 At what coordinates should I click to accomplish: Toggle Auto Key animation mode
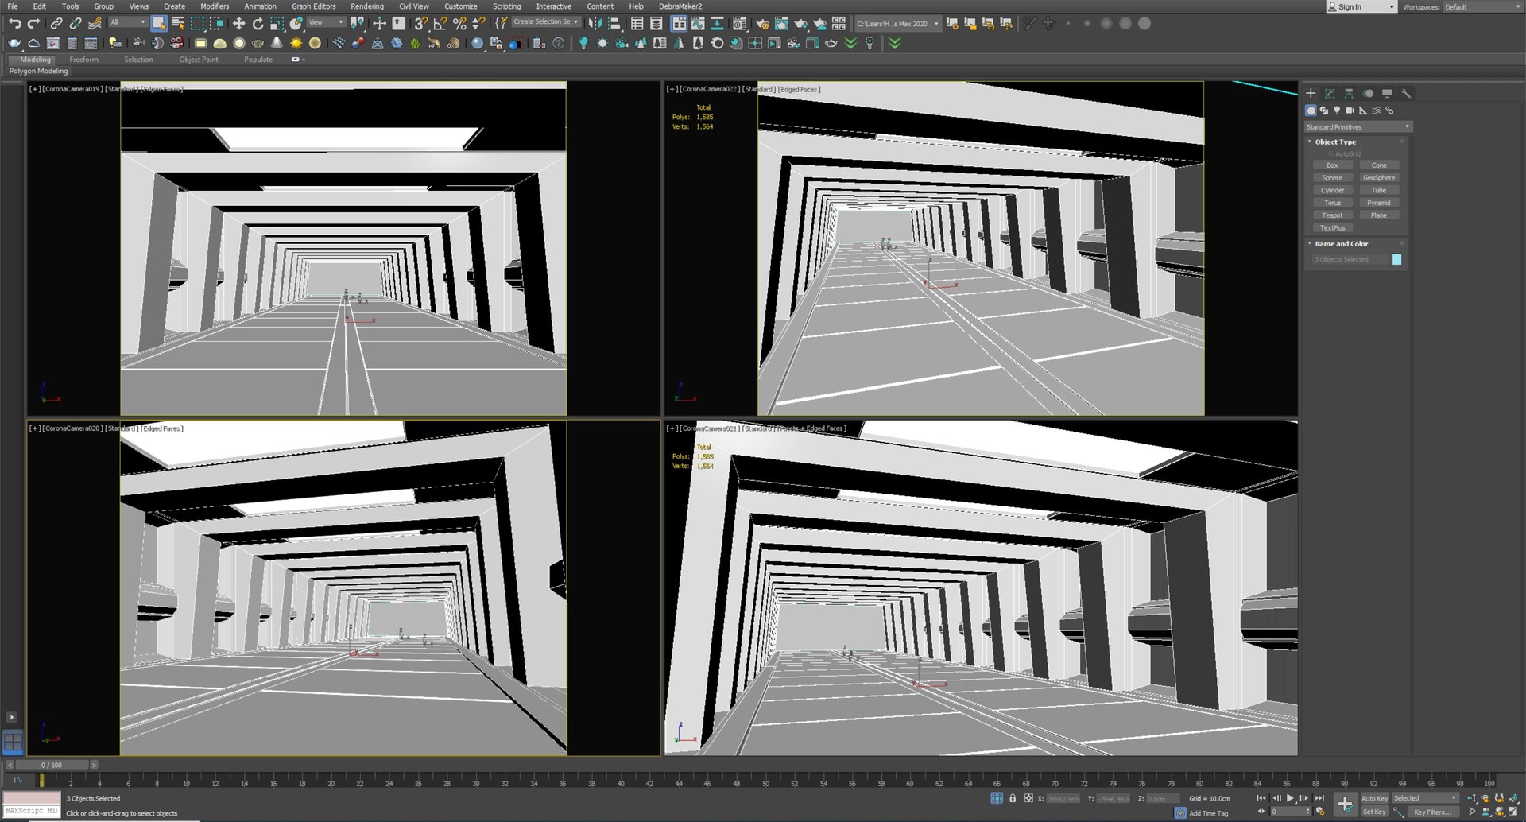[1374, 798]
